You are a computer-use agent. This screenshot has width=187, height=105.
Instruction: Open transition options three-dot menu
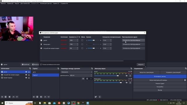[91, 79]
